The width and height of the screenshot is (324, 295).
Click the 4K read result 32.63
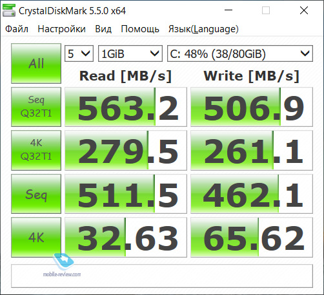(126, 237)
